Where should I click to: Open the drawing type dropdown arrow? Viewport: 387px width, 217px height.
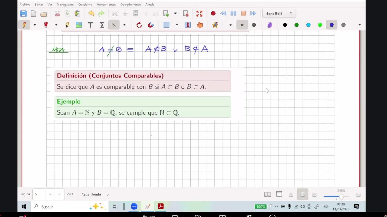coord(124,25)
